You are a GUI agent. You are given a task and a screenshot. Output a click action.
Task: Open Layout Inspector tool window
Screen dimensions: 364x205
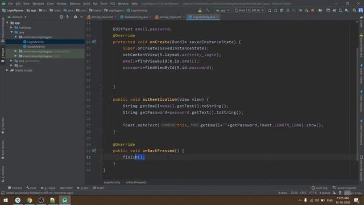(x=345, y=188)
